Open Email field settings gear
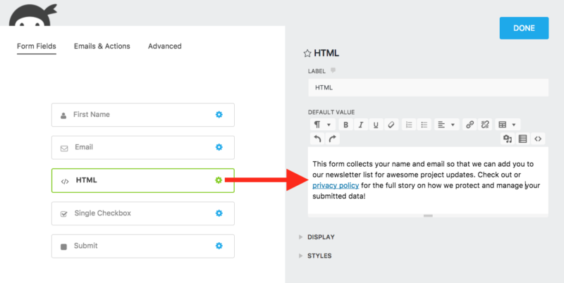This screenshot has width=564, height=283. pyautogui.click(x=219, y=147)
